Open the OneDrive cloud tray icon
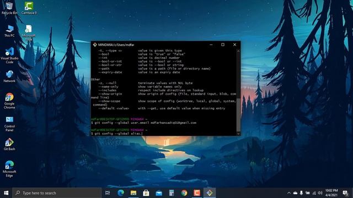 (295, 193)
